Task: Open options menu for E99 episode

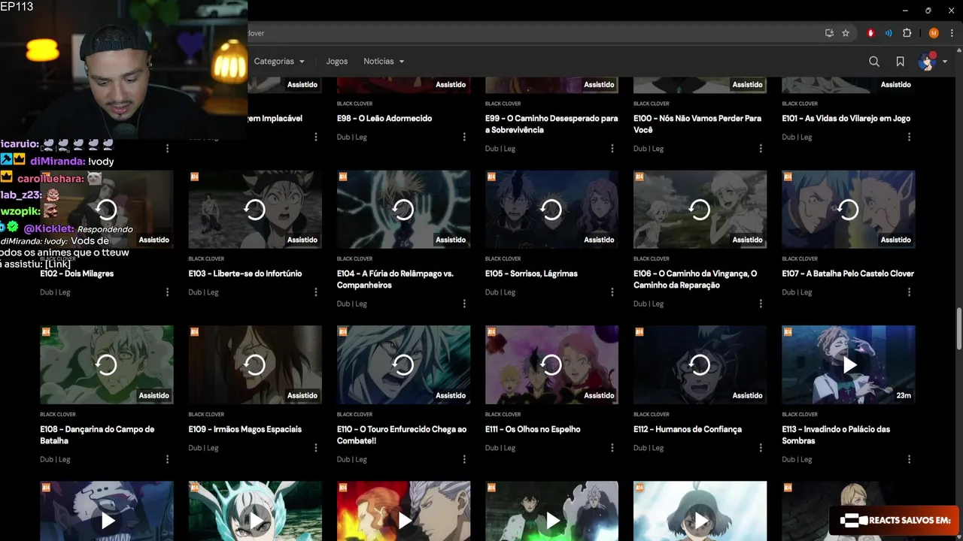Action: point(612,149)
